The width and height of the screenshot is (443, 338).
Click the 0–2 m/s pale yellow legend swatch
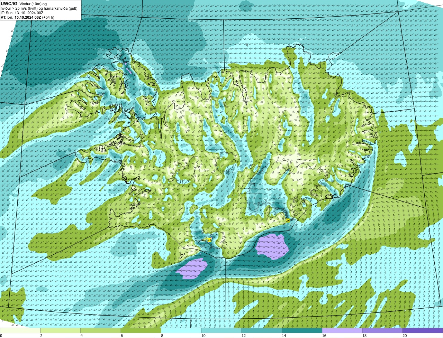pyautogui.click(x=20, y=331)
